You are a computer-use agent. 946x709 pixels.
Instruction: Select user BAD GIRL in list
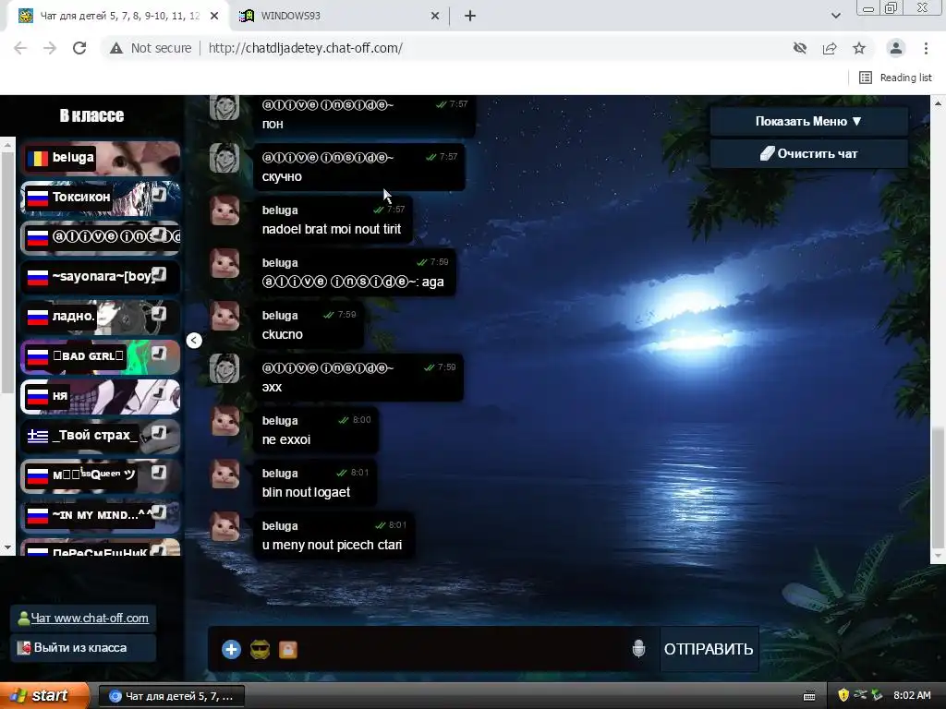tap(101, 356)
